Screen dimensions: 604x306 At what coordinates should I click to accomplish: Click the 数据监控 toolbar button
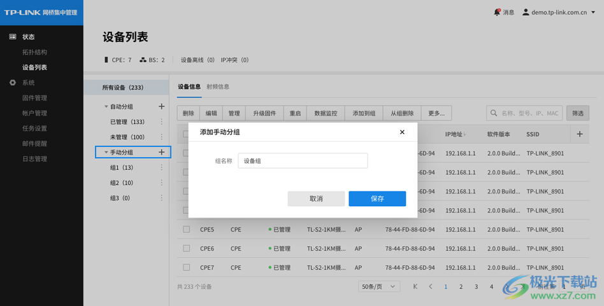click(326, 113)
